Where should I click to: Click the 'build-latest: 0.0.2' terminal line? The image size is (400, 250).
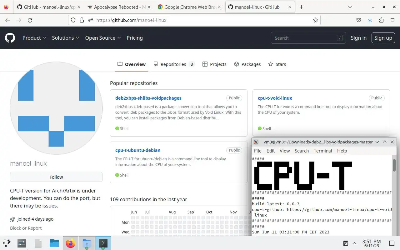coord(276,204)
